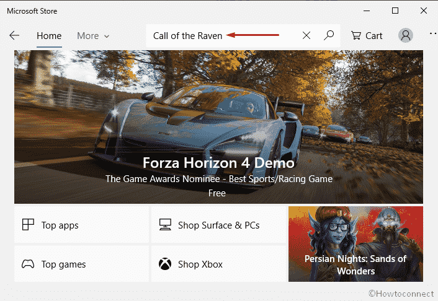Open the three-dot See more menu
Screen dimensions: 438x301
(x=433, y=33)
